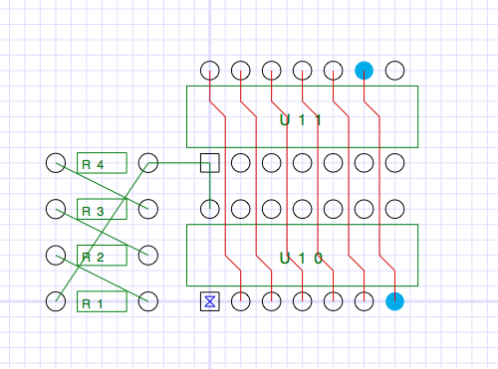The image size is (498, 369).
Task: Click the rightmost unfilled pad above U11
Action: point(394,71)
